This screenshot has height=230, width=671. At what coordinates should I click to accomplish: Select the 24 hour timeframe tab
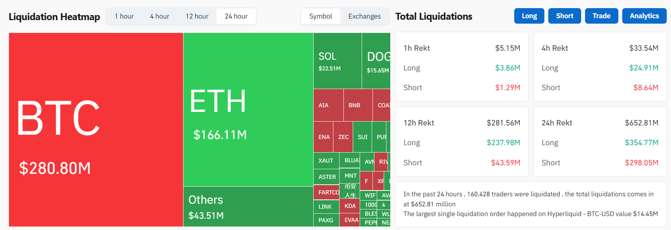236,16
